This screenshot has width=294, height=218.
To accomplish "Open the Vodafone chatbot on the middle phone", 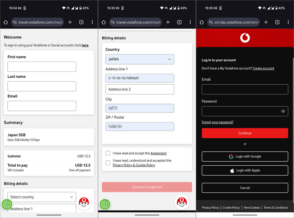I will click(182, 202).
